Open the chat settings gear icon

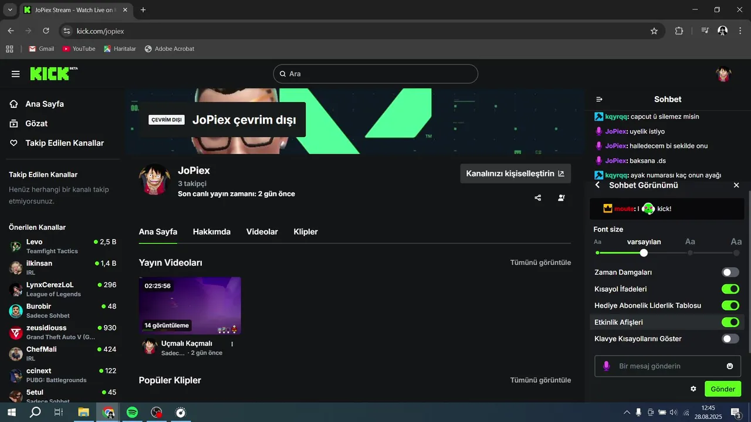(694, 389)
